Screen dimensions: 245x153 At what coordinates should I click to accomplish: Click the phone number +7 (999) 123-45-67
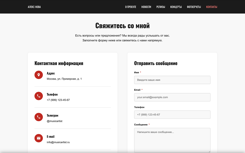pyautogui.click(x=58, y=100)
